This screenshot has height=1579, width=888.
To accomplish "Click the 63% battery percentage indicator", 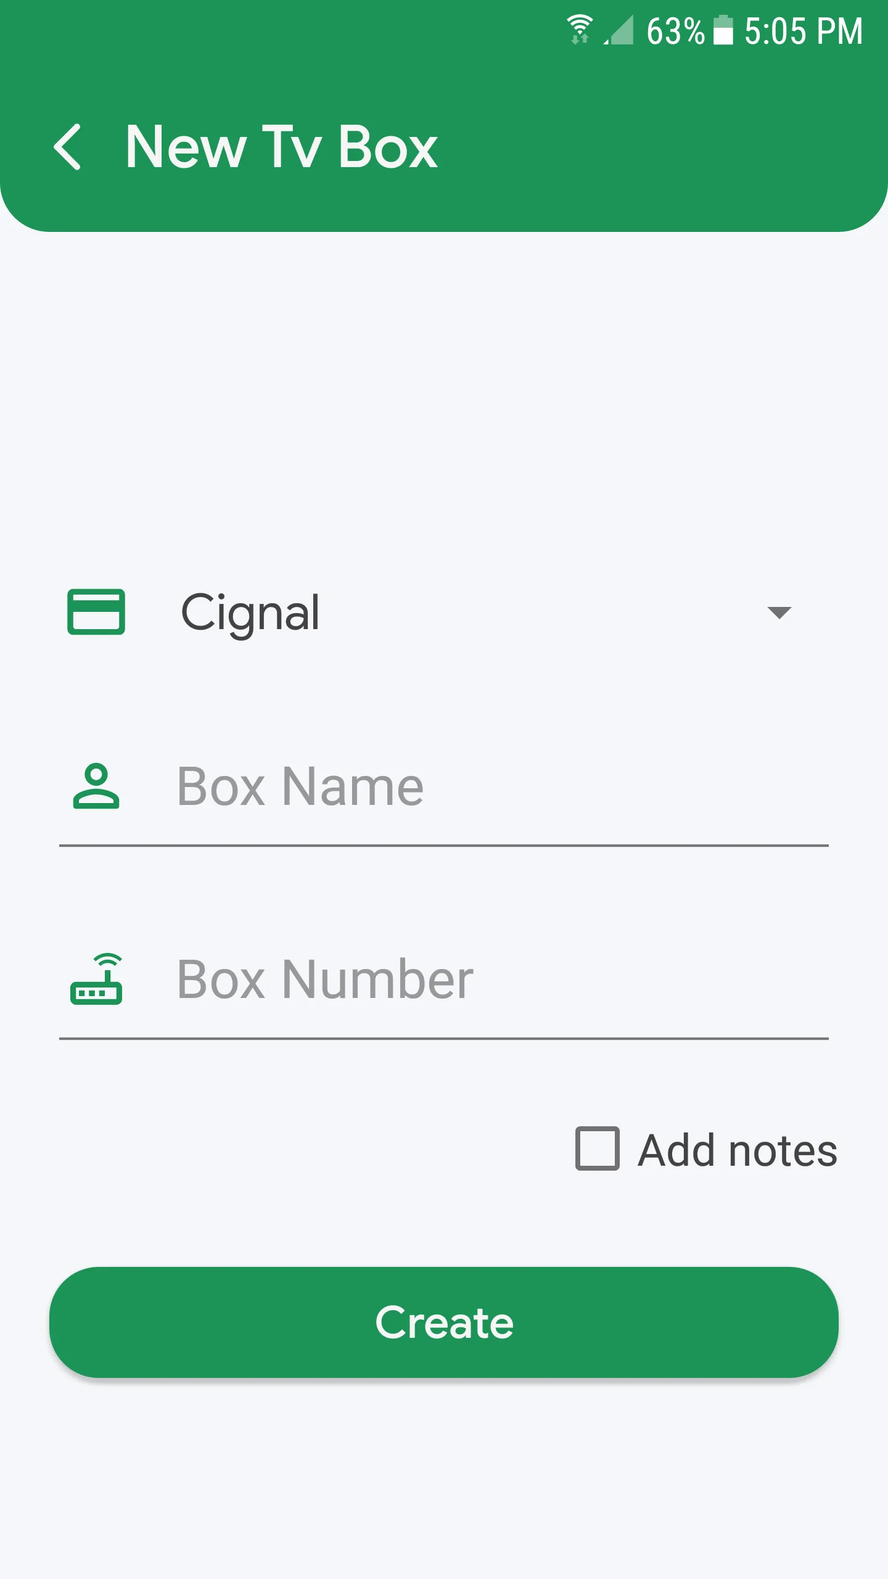I will pos(675,31).
